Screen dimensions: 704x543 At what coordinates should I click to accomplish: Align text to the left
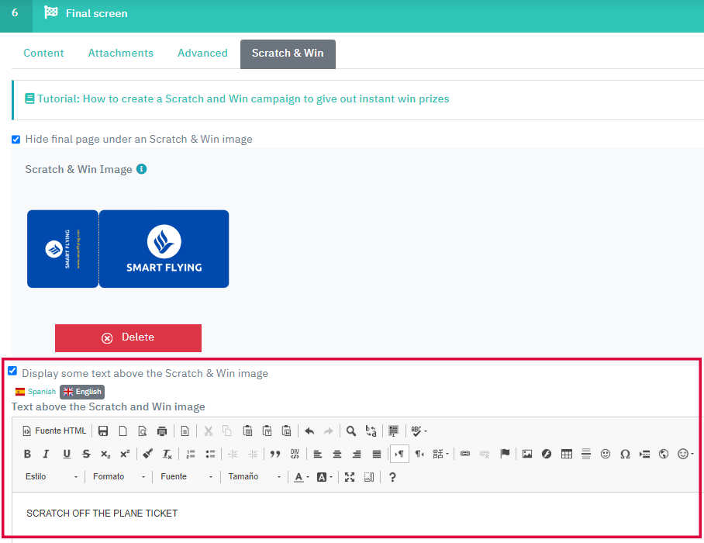[318, 454]
